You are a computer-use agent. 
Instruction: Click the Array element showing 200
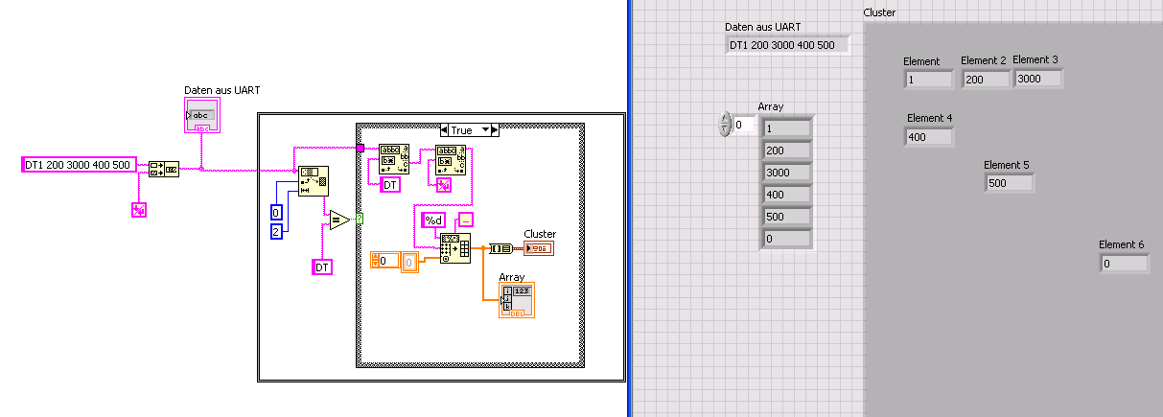click(x=787, y=150)
